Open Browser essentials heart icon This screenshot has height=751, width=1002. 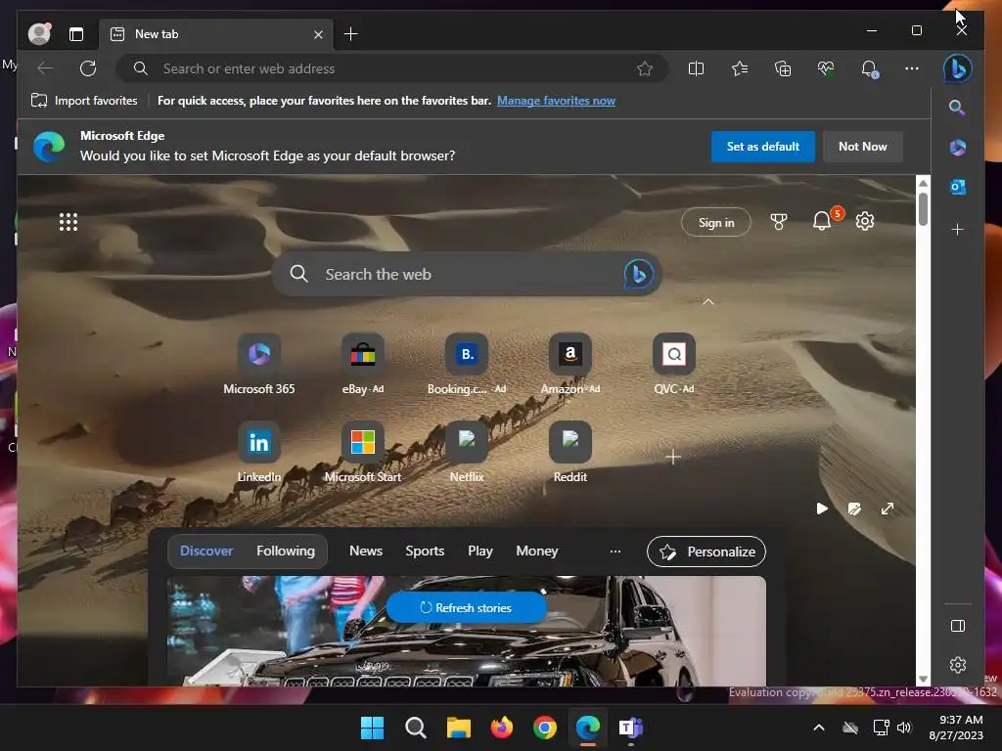point(826,68)
